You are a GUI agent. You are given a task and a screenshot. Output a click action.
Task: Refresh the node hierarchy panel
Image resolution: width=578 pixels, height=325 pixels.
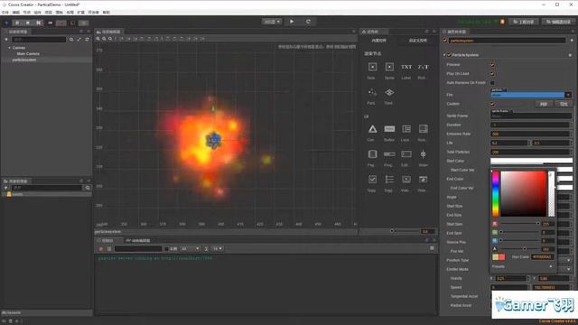coord(87,40)
